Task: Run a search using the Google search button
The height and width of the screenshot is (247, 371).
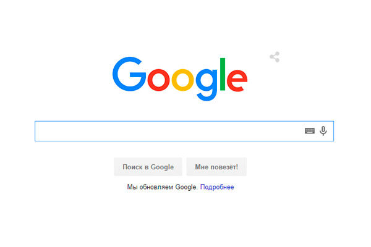Action: tap(148, 167)
